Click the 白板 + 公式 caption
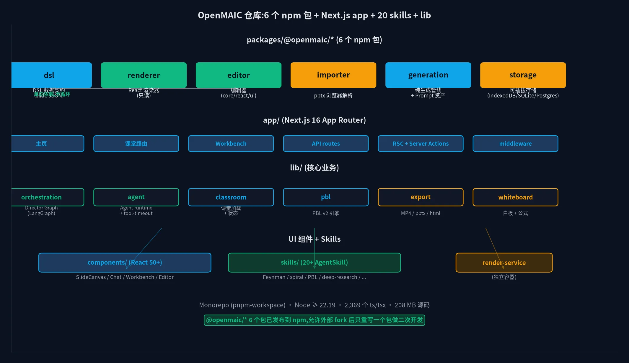This screenshot has width=629, height=363. point(515,213)
